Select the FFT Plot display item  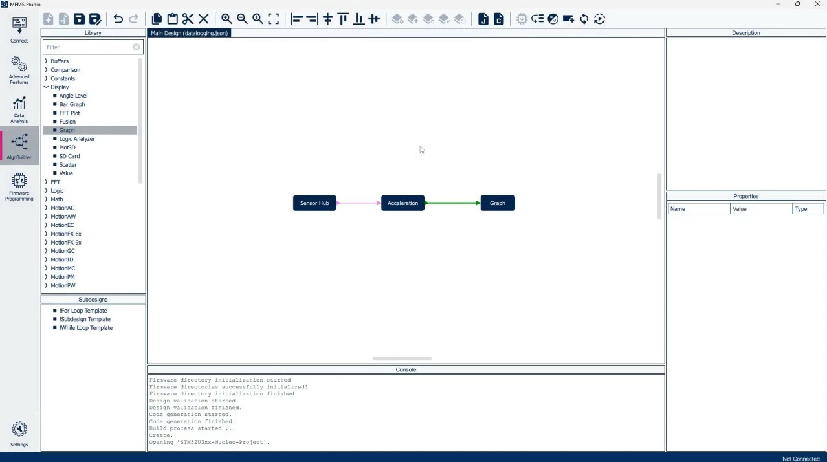(x=70, y=113)
